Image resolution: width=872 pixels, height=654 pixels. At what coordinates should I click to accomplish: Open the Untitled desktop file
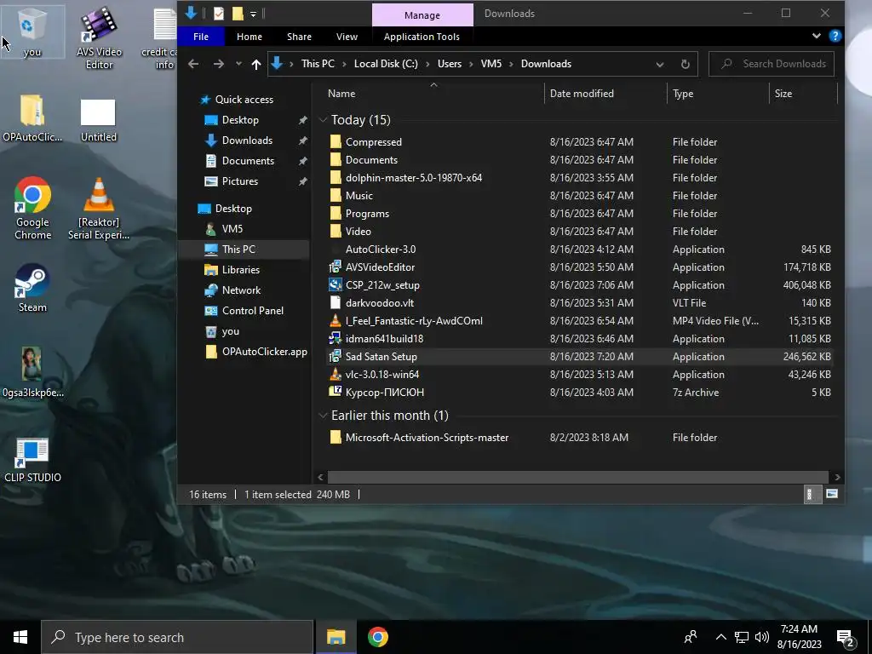[x=99, y=120]
